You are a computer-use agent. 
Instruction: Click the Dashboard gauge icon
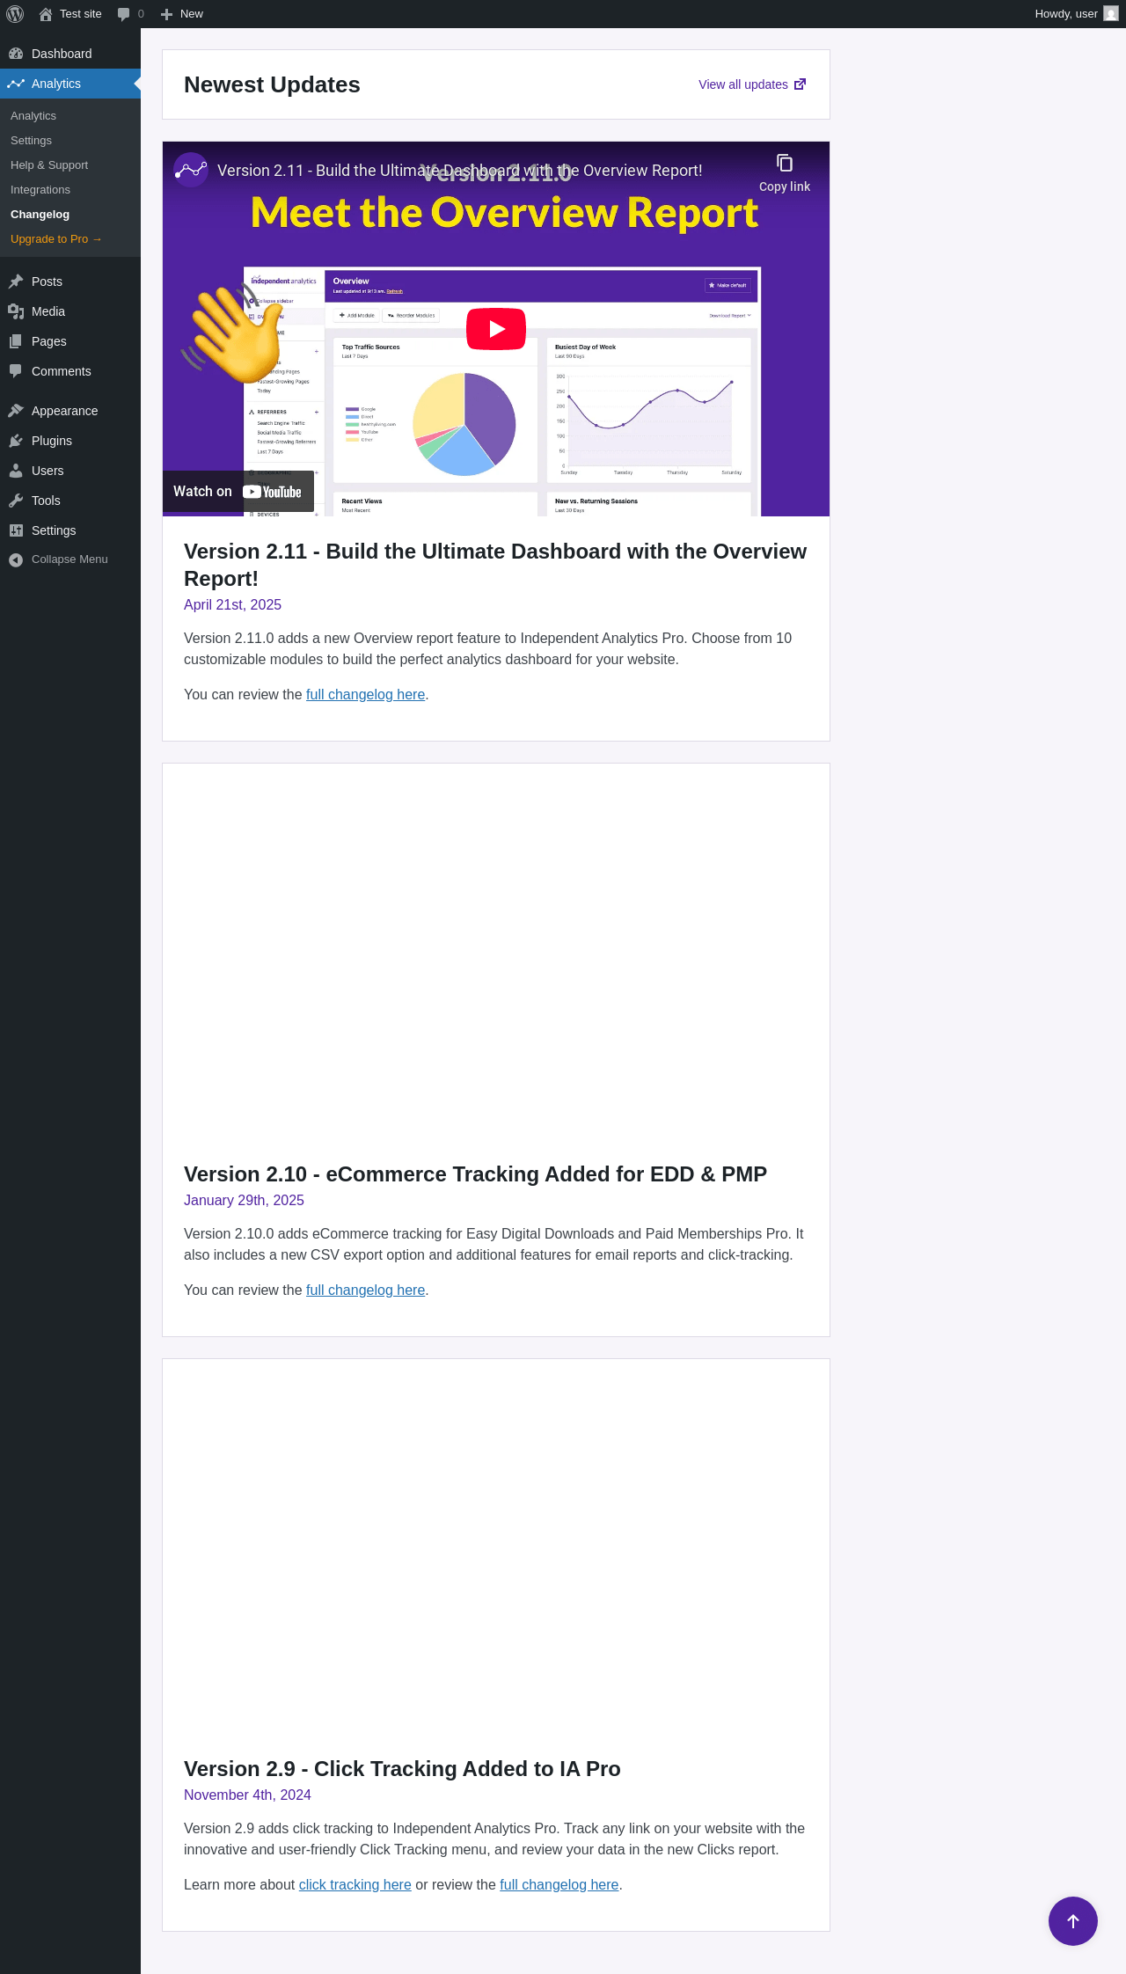(16, 54)
